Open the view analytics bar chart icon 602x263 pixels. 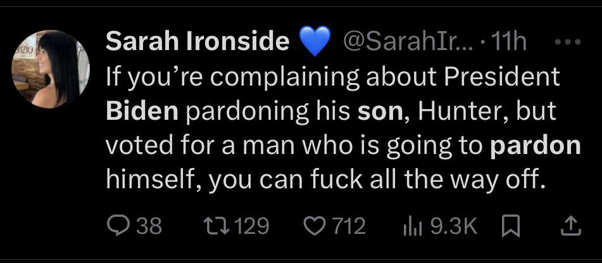411,226
